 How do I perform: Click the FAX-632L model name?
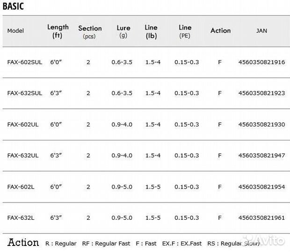click(x=21, y=218)
